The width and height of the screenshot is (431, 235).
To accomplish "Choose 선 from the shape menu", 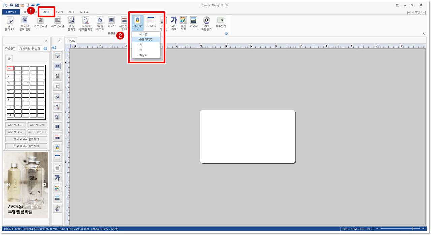I will (x=146, y=50).
